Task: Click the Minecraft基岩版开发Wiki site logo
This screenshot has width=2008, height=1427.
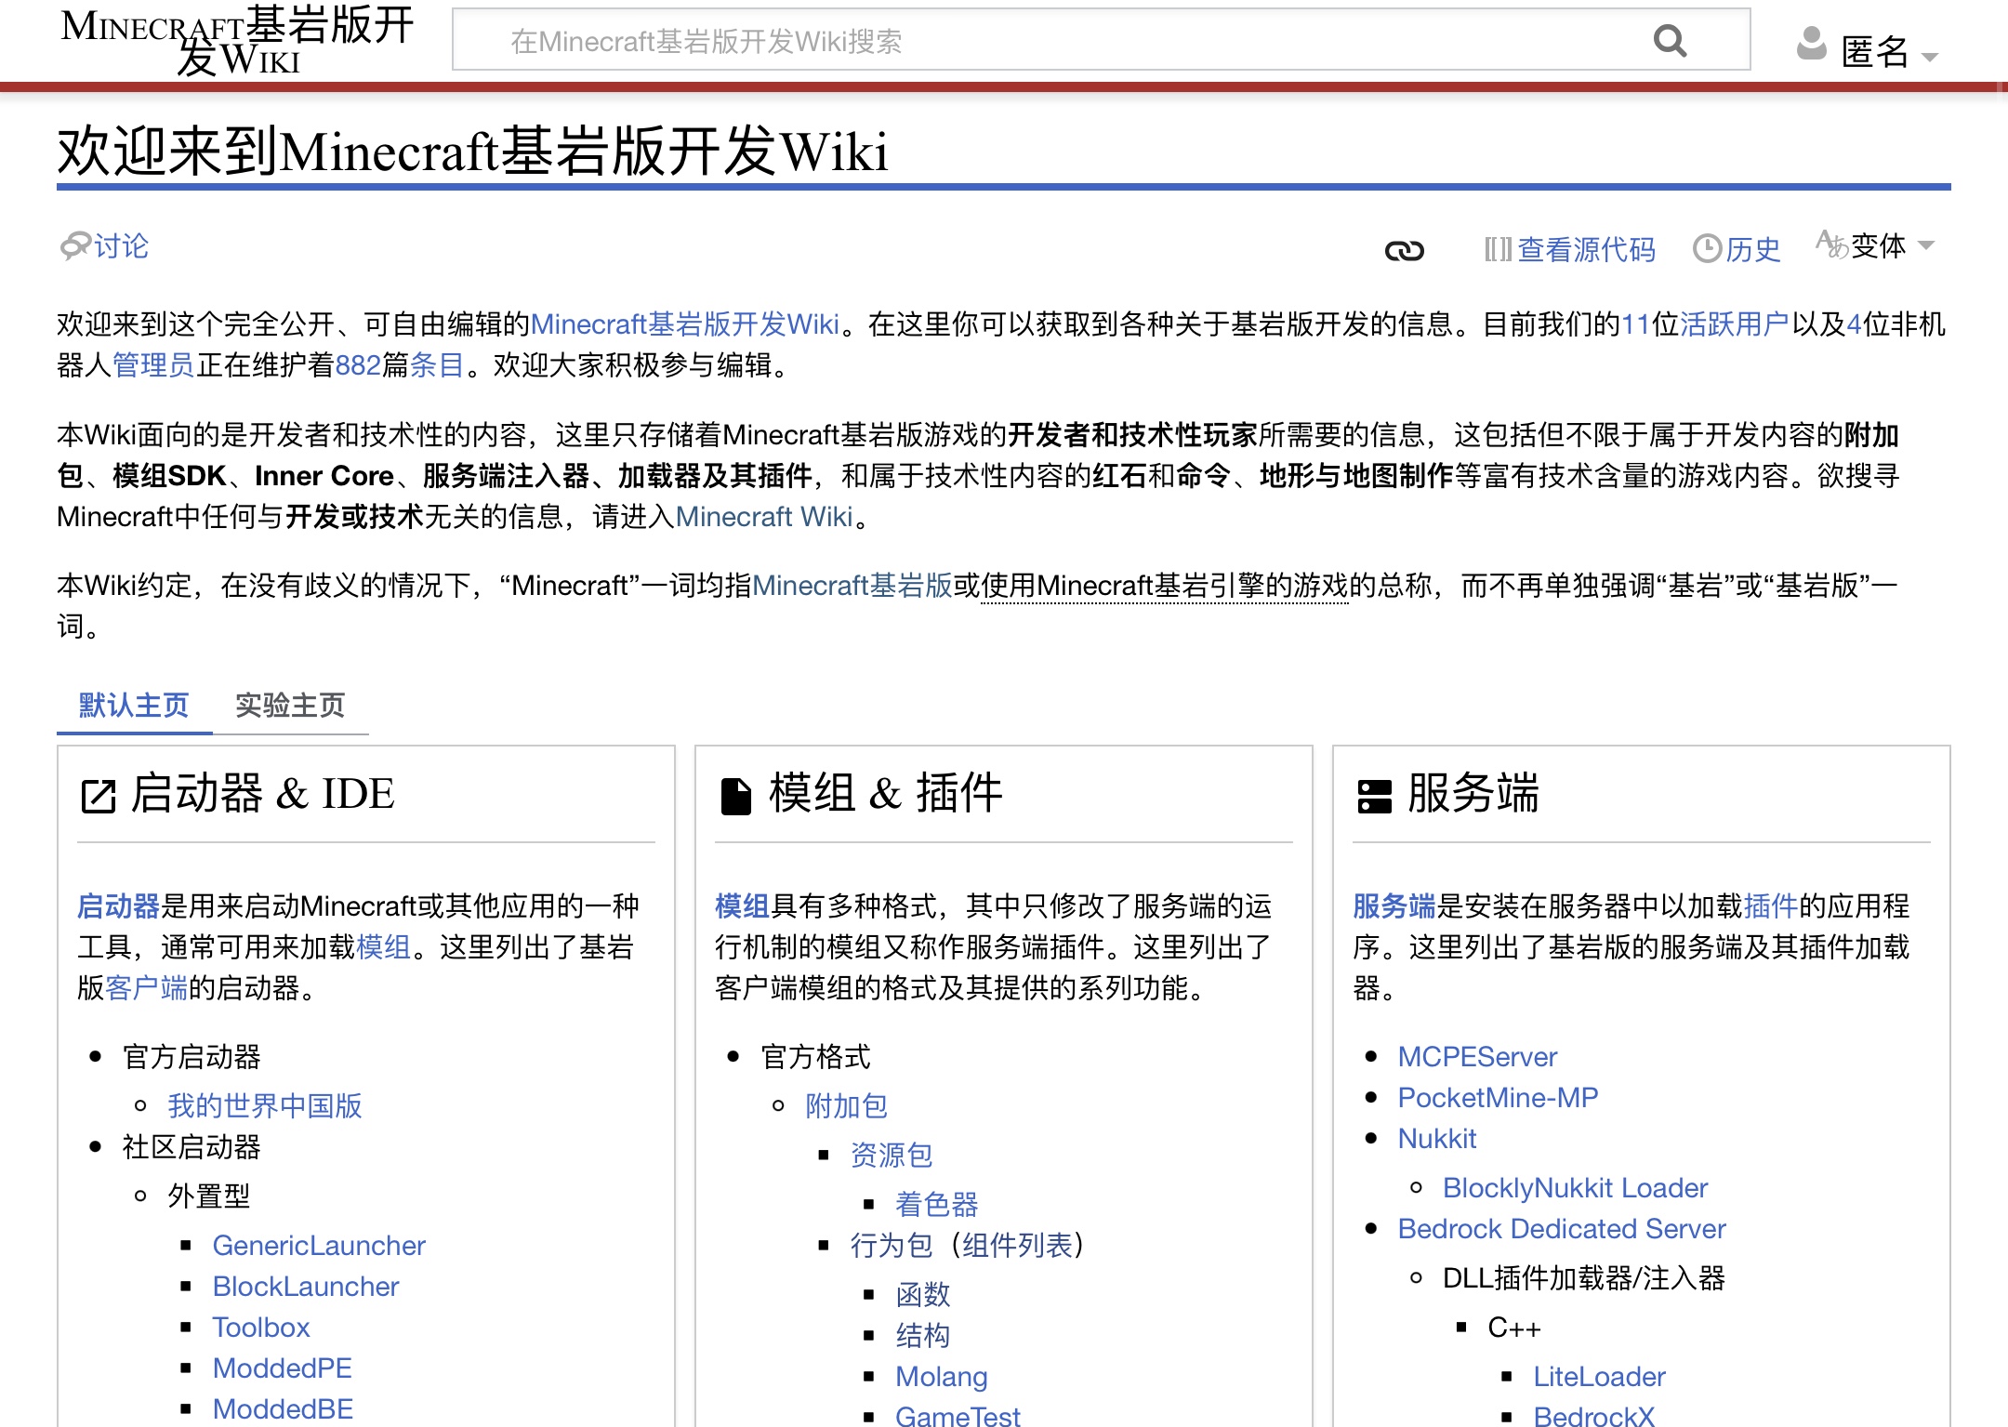Action: tap(237, 41)
